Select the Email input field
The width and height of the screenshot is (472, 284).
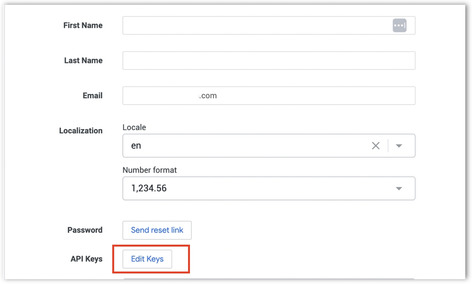[x=269, y=96]
